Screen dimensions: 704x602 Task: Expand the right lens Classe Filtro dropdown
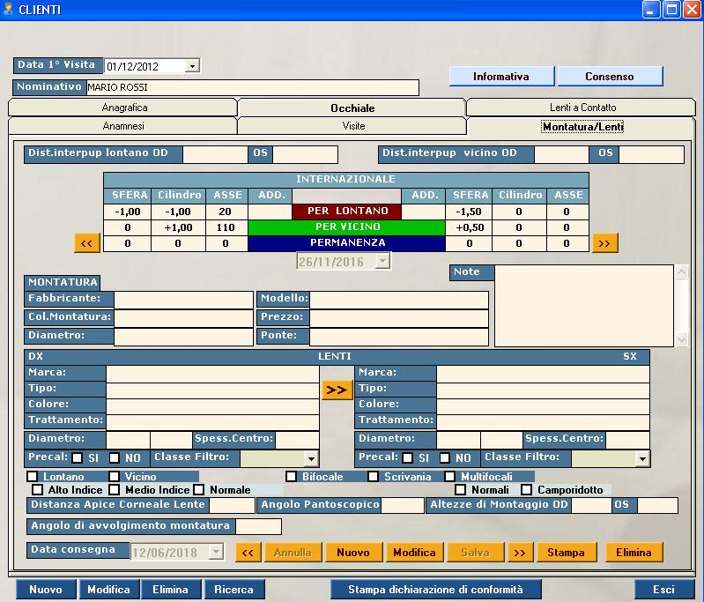click(311, 458)
